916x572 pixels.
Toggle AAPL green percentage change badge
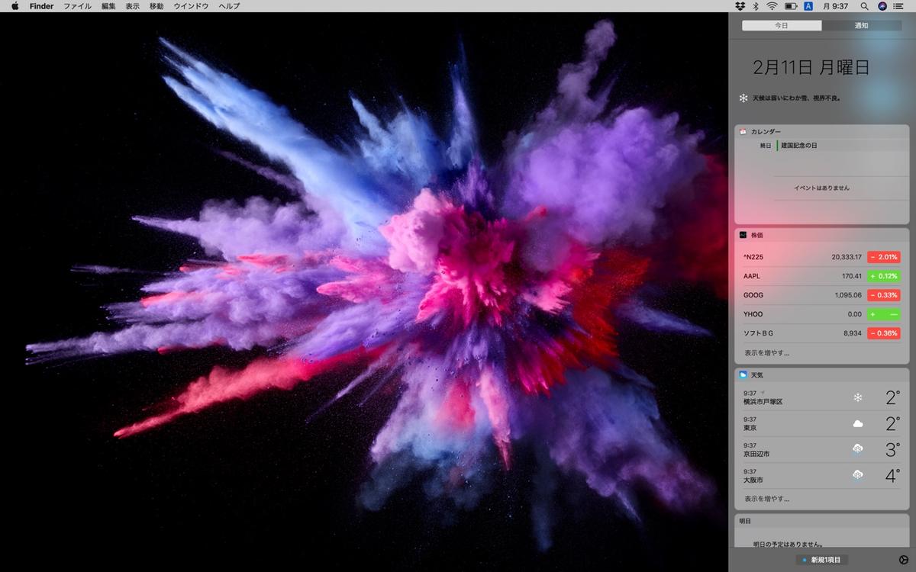click(883, 276)
